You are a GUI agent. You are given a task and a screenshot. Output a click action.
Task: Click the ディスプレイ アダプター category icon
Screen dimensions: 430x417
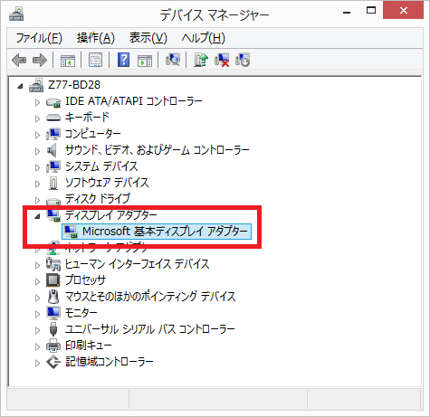pyautogui.click(x=53, y=215)
